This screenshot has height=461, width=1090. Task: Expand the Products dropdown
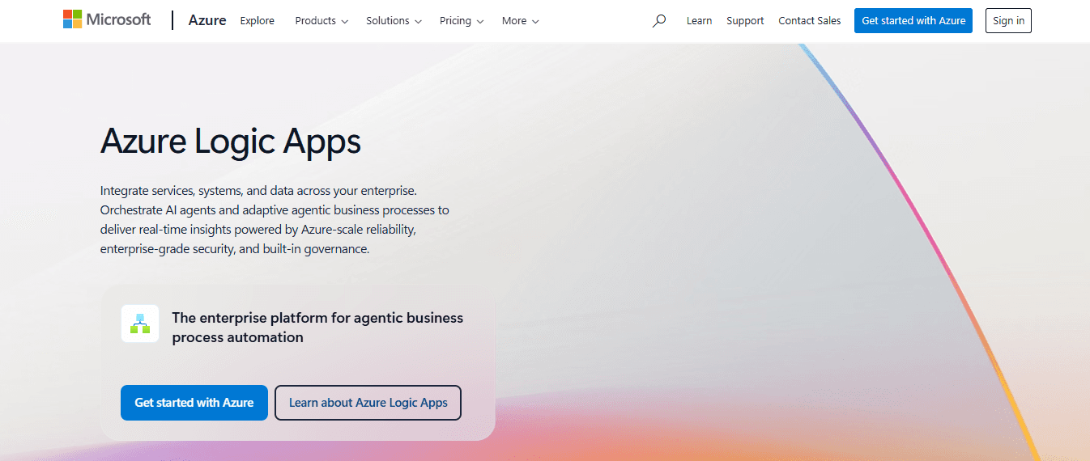tap(321, 21)
